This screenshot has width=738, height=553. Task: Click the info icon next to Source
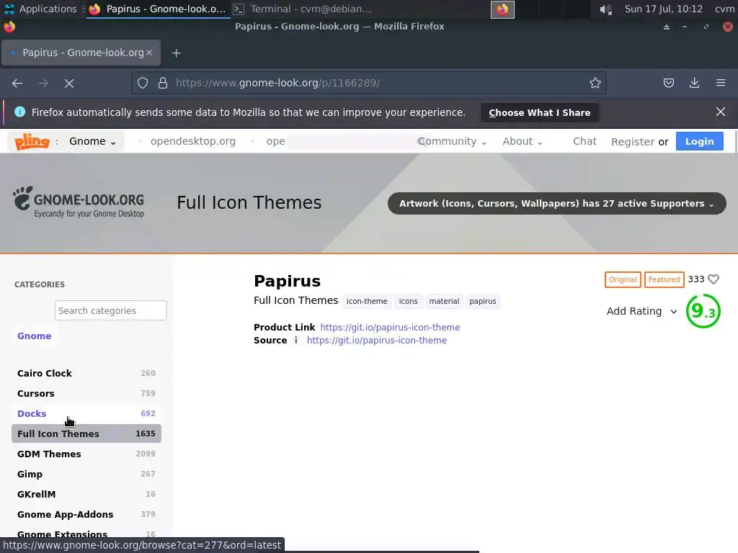click(x=295, y=340)
